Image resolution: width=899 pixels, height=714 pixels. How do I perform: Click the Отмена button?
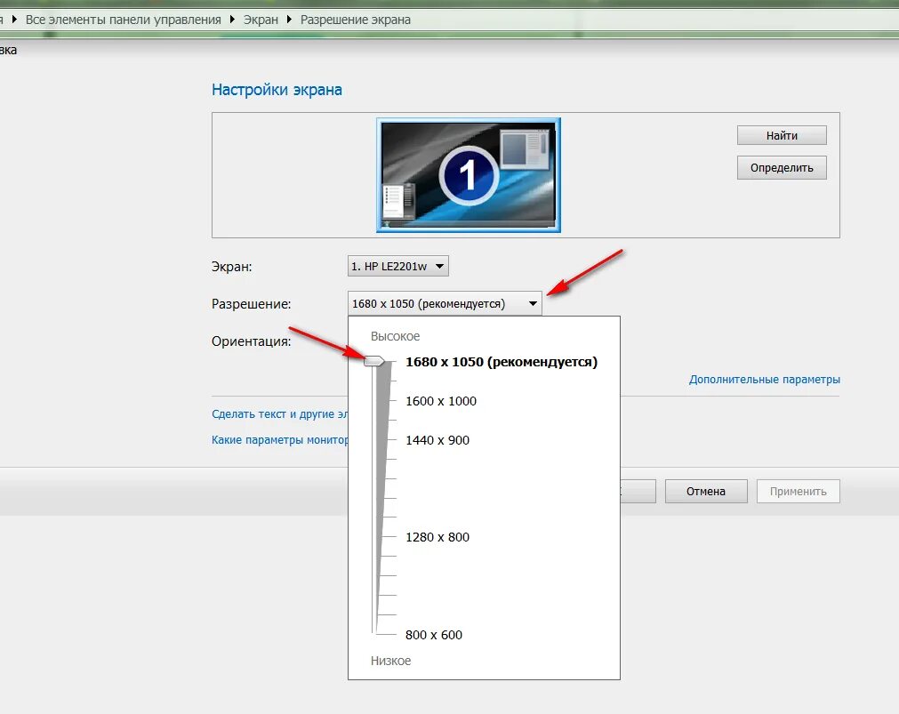[706, 491]
